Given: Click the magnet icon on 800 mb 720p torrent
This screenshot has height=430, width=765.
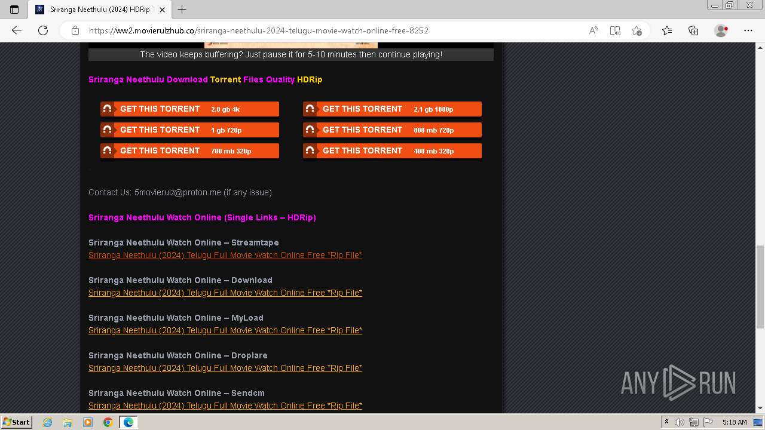Looking at the screenshot, I should click(x=310, y=130).
